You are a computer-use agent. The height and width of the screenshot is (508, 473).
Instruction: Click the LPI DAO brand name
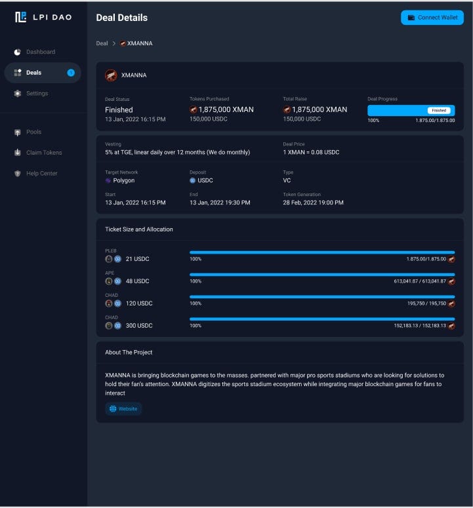click(52, 17)
